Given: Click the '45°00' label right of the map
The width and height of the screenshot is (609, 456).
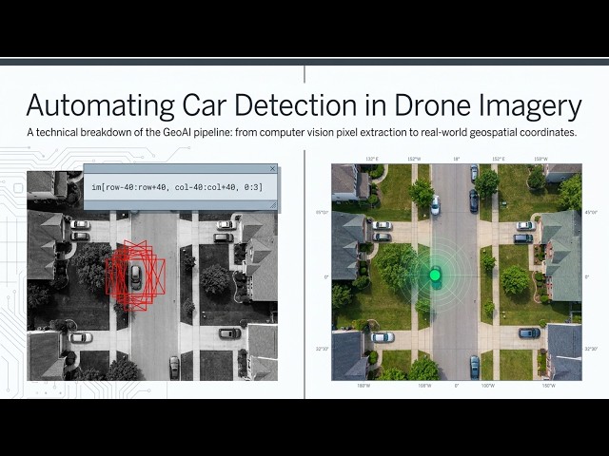Looking at the screenshot, I should (x=591, y=213).
